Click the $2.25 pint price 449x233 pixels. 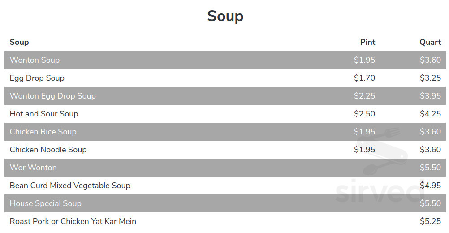pyautogui.click(x=364, y=96)
